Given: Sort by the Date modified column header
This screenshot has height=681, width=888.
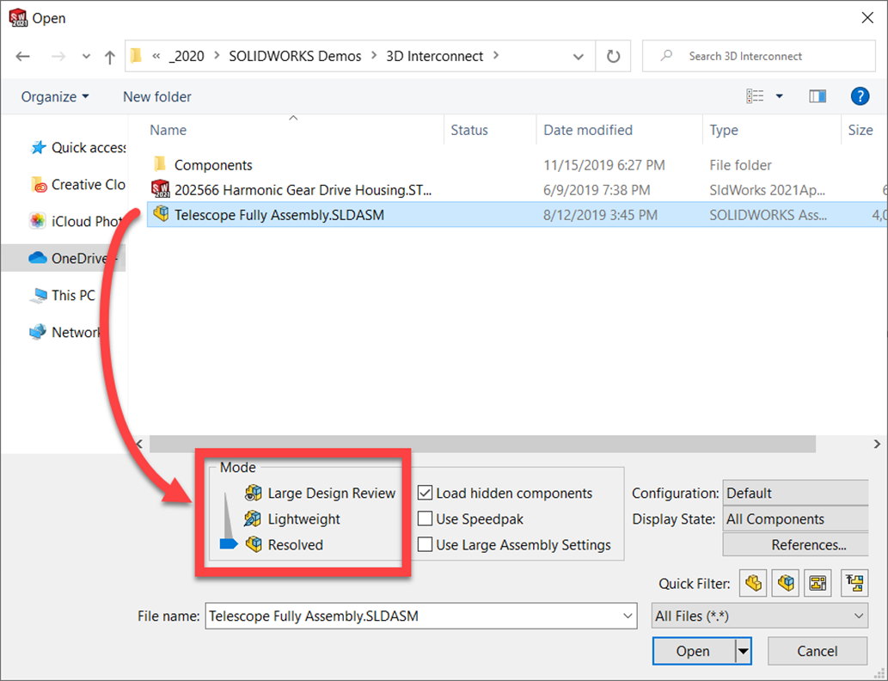Looking at the screenshot, I should [588, 131].
